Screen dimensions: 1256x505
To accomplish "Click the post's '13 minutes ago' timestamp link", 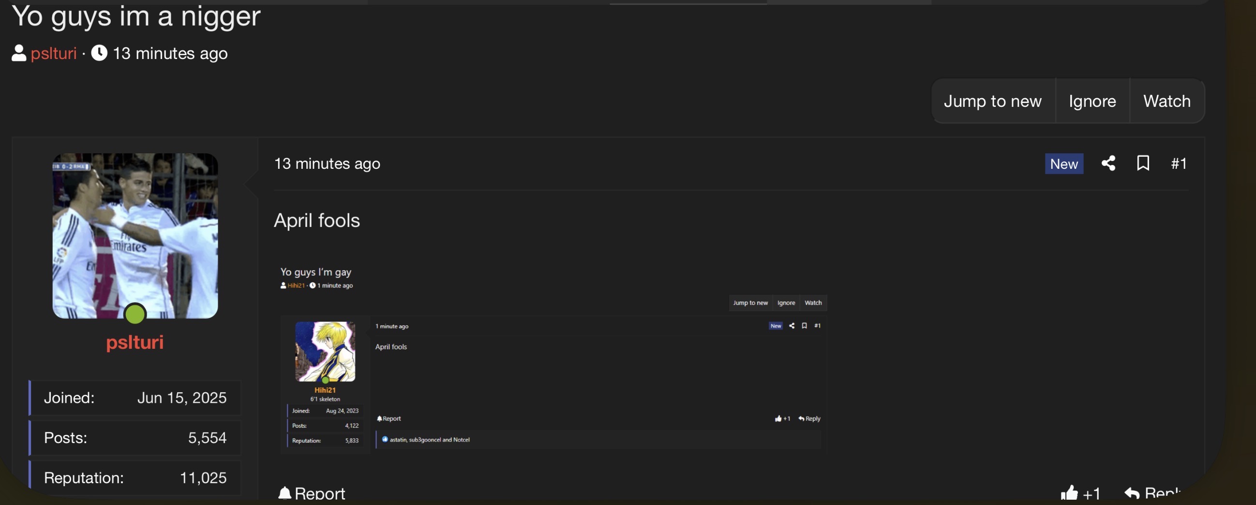I will point(327,164).
